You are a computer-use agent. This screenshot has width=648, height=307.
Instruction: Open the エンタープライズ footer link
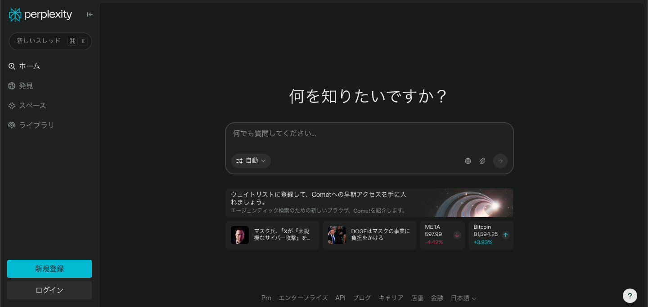point(303,298)
